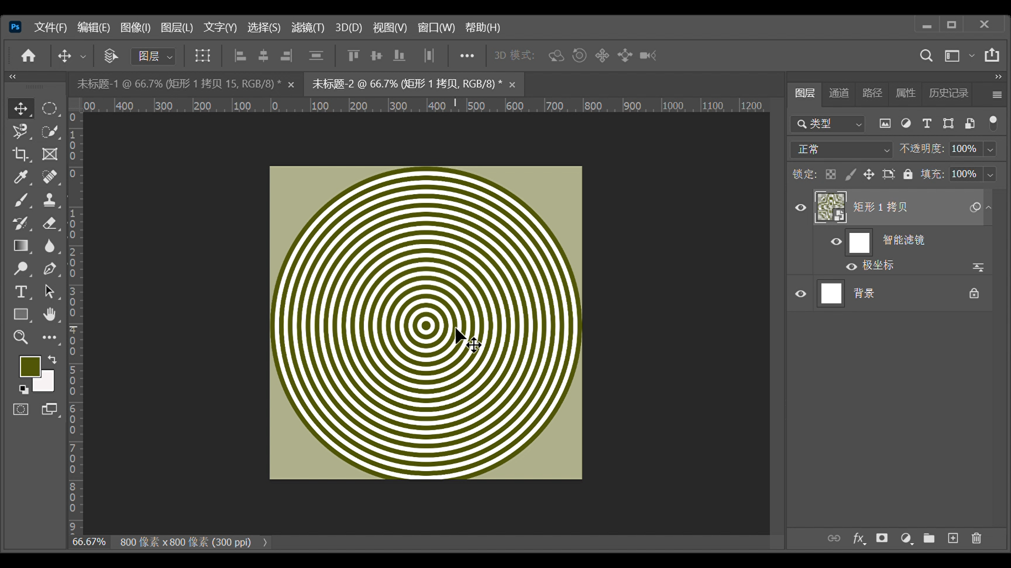Select the Blur tool
Image resolution: width=1011 pixels, height=568 pixels.
click(49, 246)
